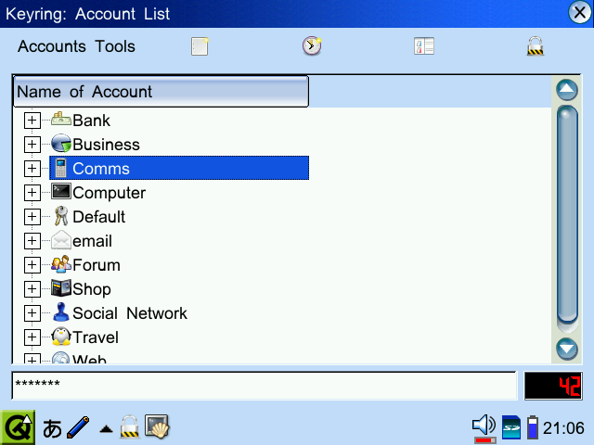Select the Travel category
Viewport: 594px width, 445px height.
95,337
